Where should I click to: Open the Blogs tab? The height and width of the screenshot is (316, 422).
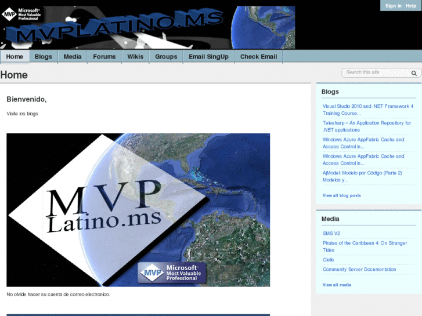point(44,57)
